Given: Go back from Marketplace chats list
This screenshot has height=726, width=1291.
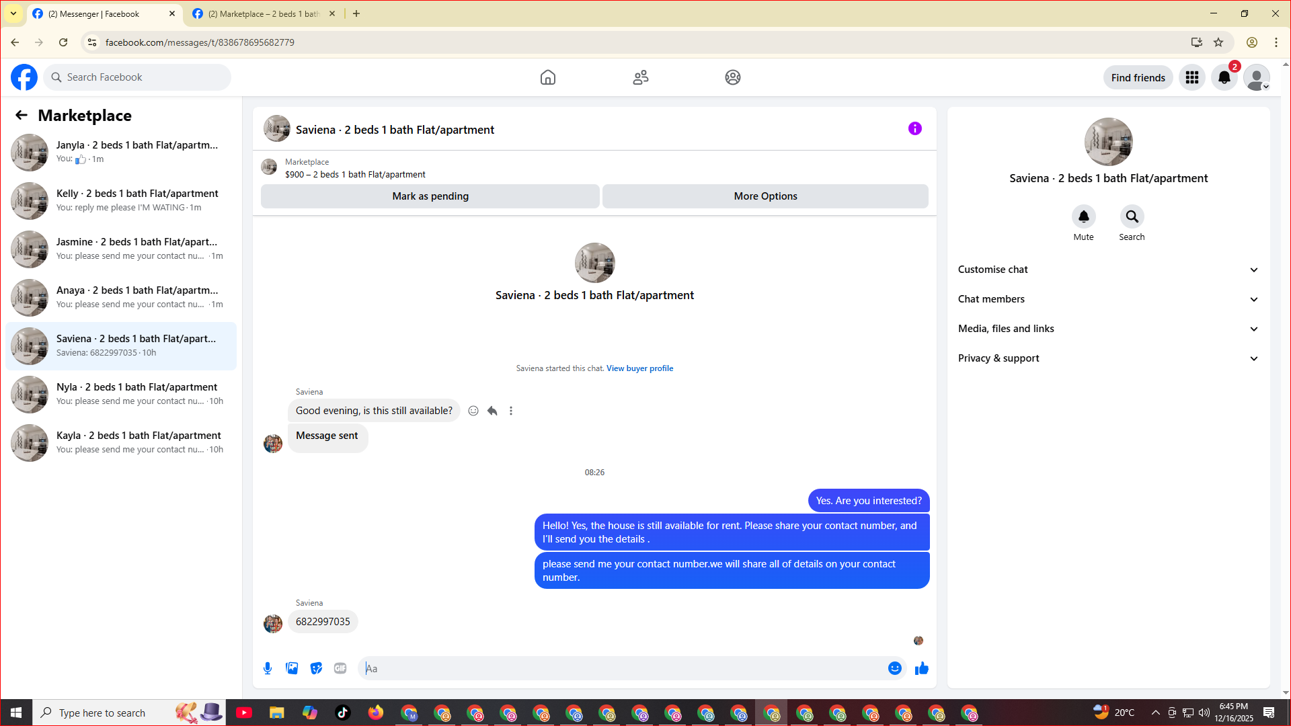Looking at the screenshot, I should 22,115.
